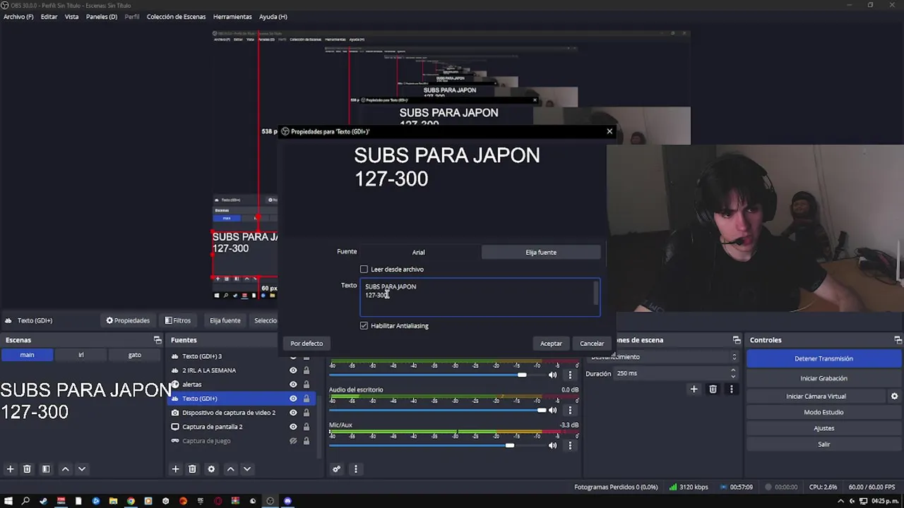Open the Colección de Escenas menu

point(176,16)
